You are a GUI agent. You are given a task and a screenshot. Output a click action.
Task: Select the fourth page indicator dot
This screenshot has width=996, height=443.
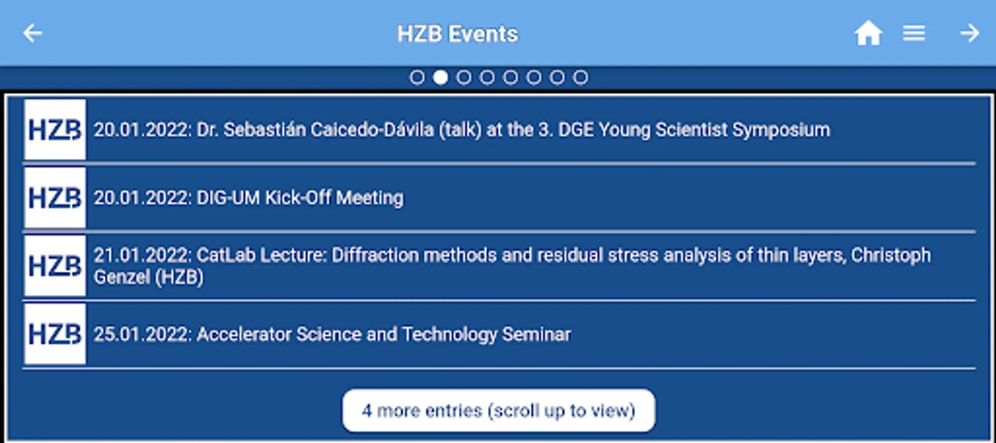tap(487, 77)
